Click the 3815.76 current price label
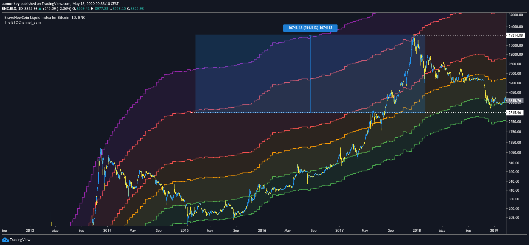The height and width of the screenshot is (245, 529). click(x=515, y=101)
